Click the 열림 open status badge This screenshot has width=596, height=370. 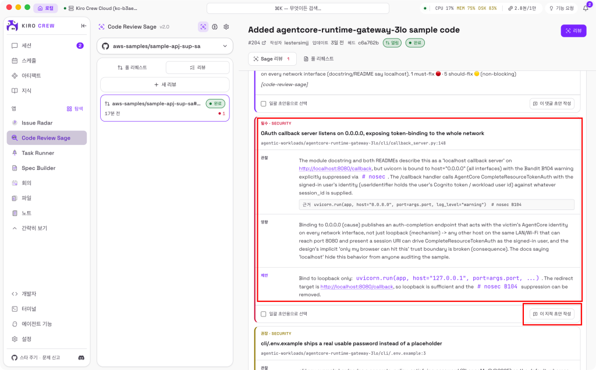[x=392, y=43]
